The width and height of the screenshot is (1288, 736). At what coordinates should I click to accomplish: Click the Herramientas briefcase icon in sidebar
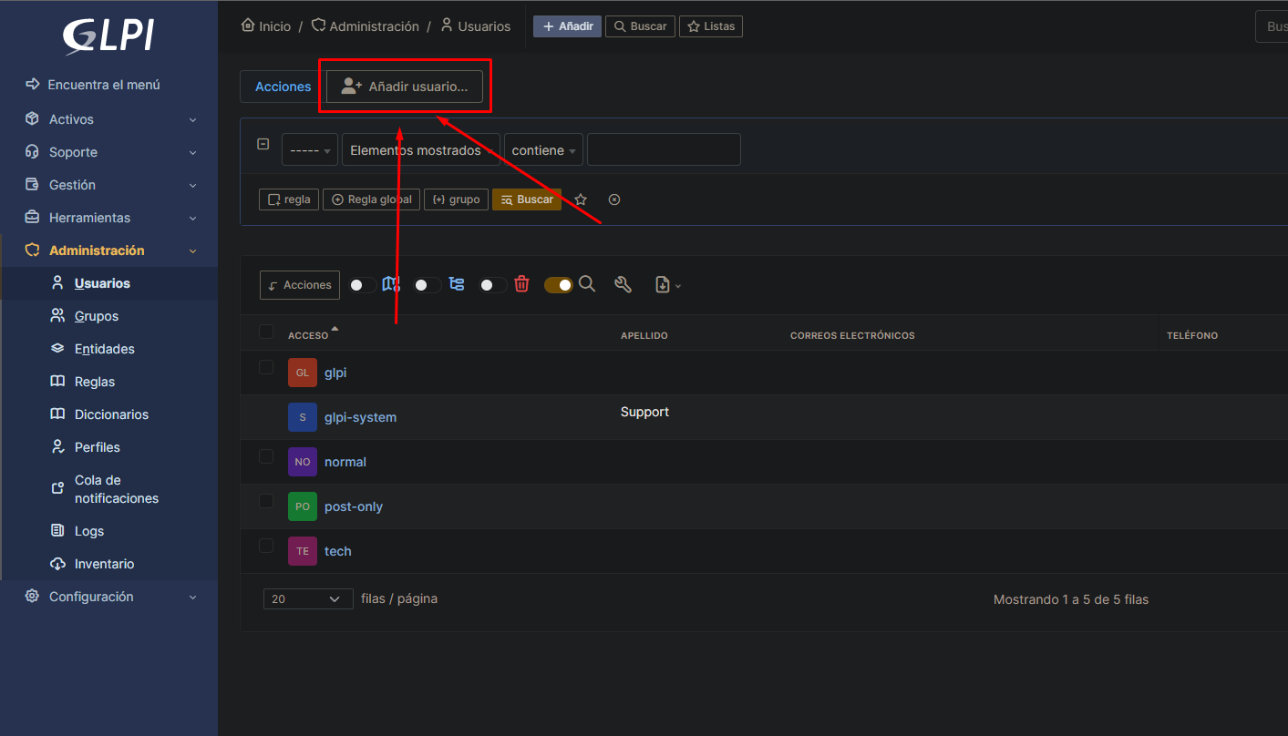[32, 218]
